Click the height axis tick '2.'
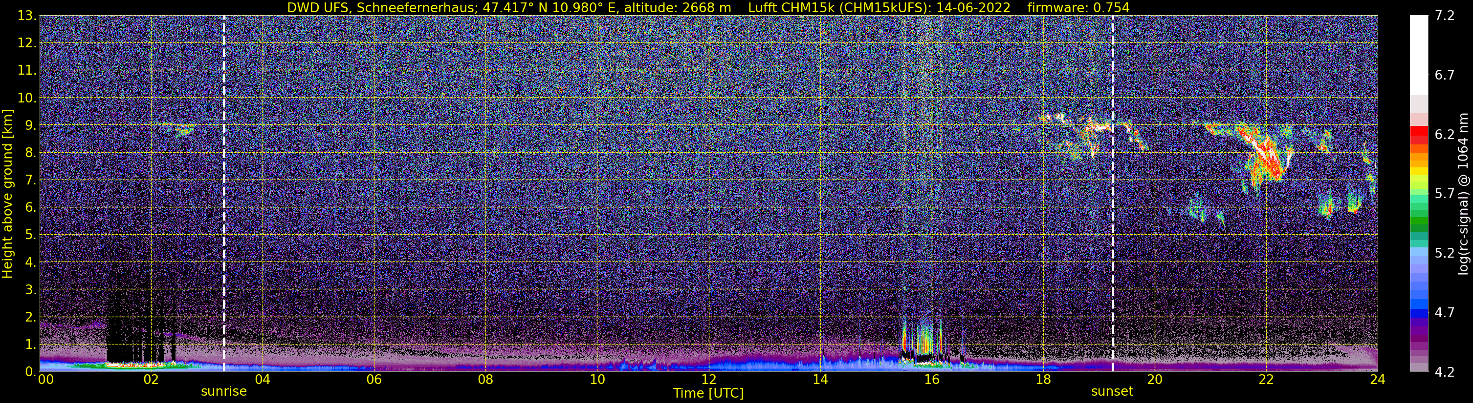Screen dimensions: 1473x403 [30, 318]
